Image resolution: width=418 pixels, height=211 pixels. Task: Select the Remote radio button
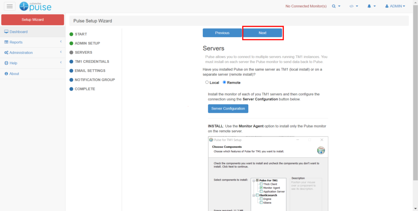(x=224, y=83)
